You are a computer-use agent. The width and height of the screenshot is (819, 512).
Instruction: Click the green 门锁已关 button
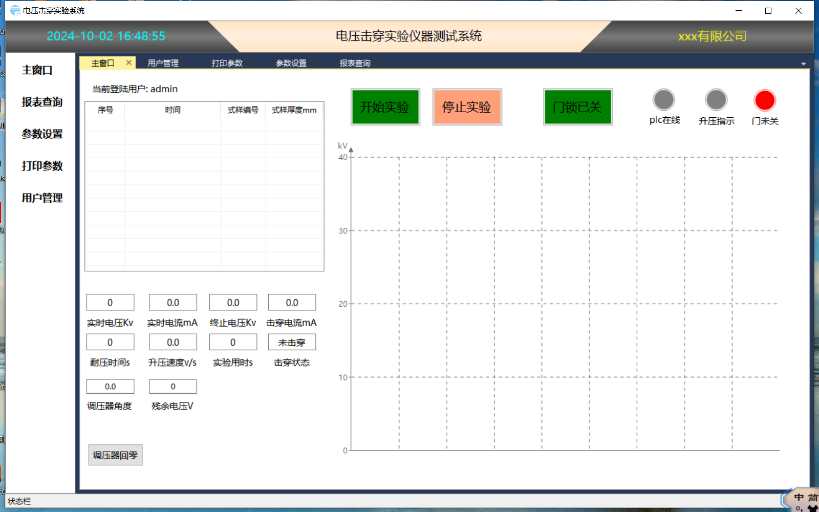[x=577, y=106]
